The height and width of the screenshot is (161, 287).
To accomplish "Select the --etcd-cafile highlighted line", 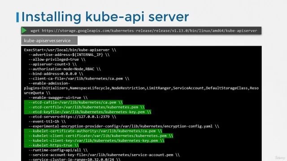I will point(74,102).
